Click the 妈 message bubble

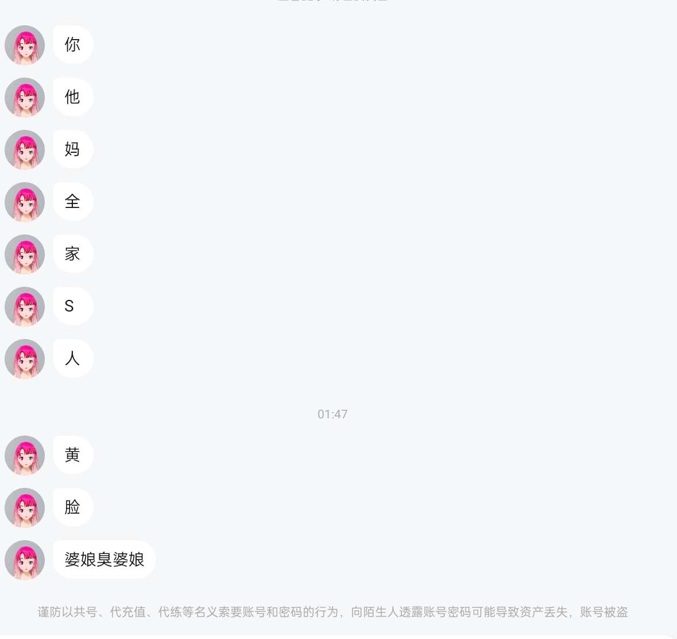click(73, 149)
